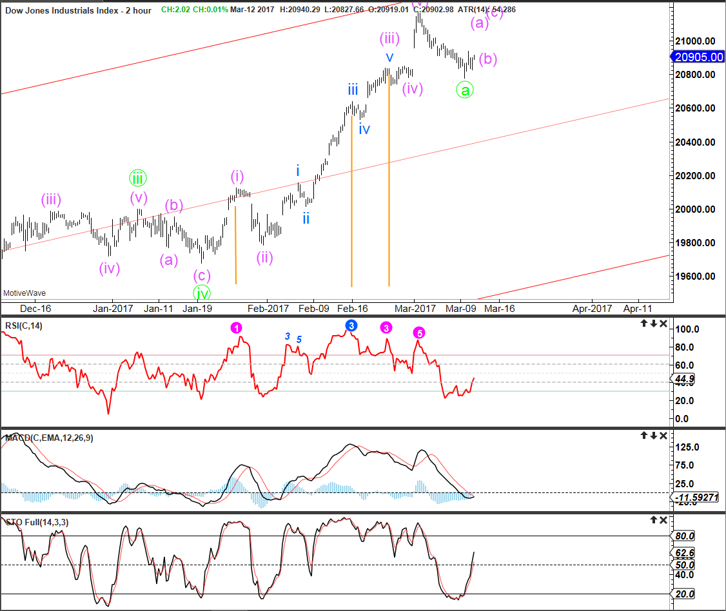
Task: Click the ATR(14) reading in header
Action: pos(487,9)
